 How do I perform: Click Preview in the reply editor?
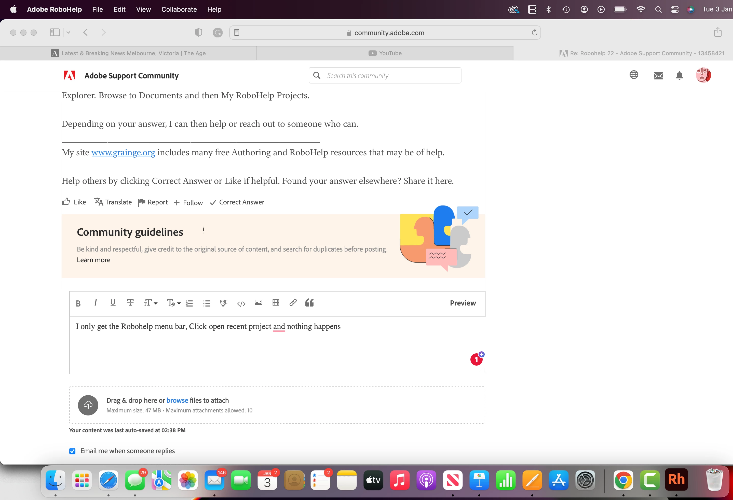point(462,303)
